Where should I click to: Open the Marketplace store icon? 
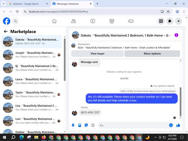[x=112, y=21]
